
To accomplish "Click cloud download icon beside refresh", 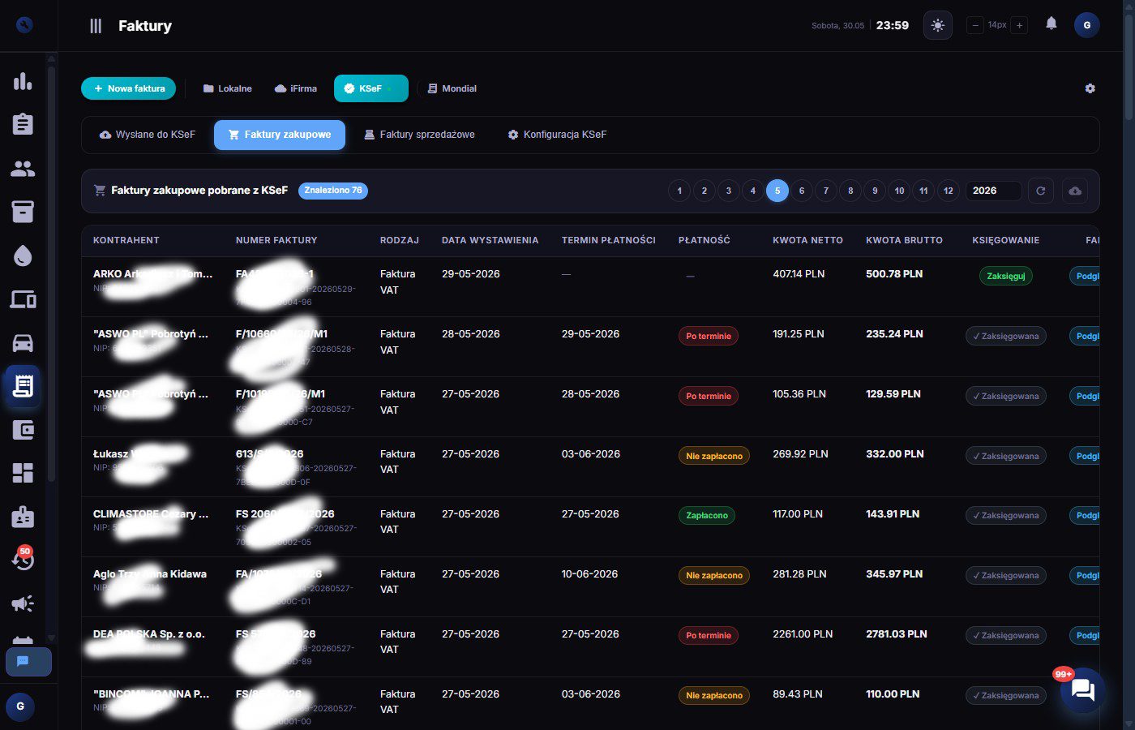I will [1075, 191].
